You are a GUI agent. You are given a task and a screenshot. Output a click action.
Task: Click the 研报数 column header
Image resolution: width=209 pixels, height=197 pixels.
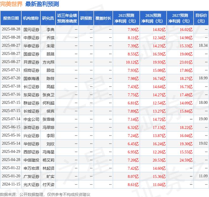click(86, 18)
